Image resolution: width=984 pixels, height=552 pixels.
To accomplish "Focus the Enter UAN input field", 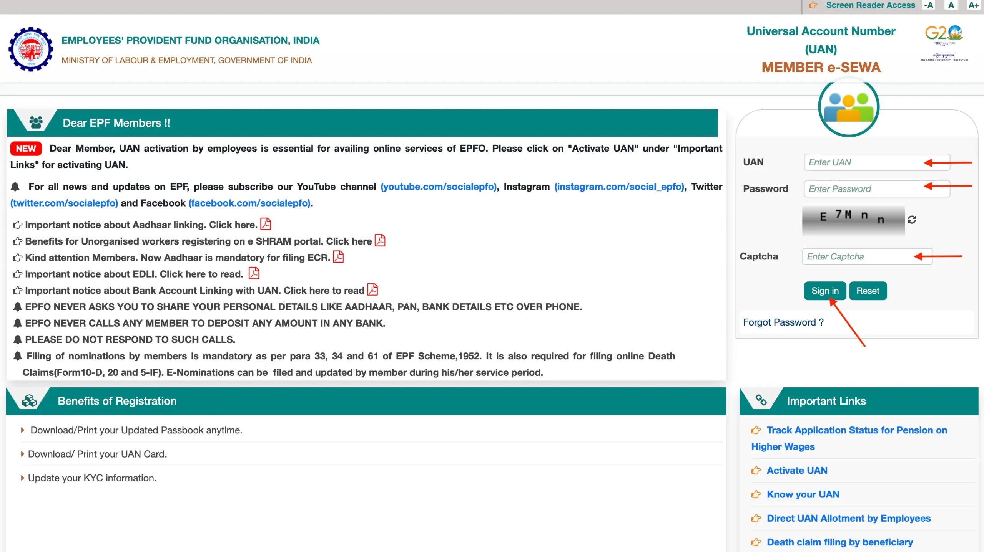I will point(877,162).
